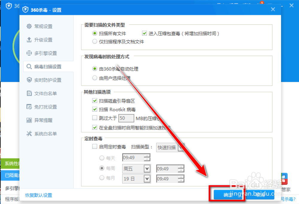
Task: Click the system whitelist tools icon
Action: (29, 134)
